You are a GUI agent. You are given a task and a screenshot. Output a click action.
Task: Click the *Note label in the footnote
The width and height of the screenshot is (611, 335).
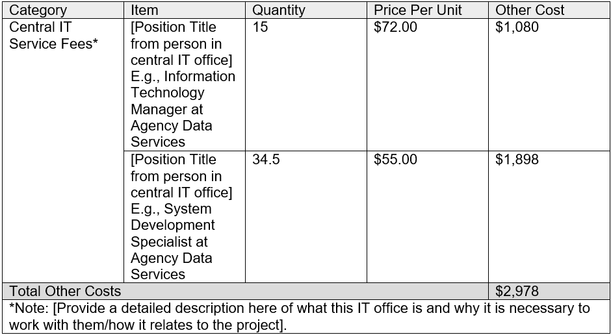click(x=26, y=308)
